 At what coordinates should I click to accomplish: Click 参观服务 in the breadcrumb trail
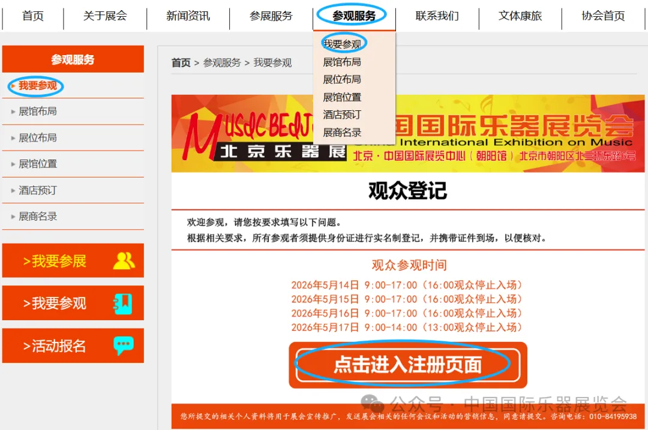(222, 63)
